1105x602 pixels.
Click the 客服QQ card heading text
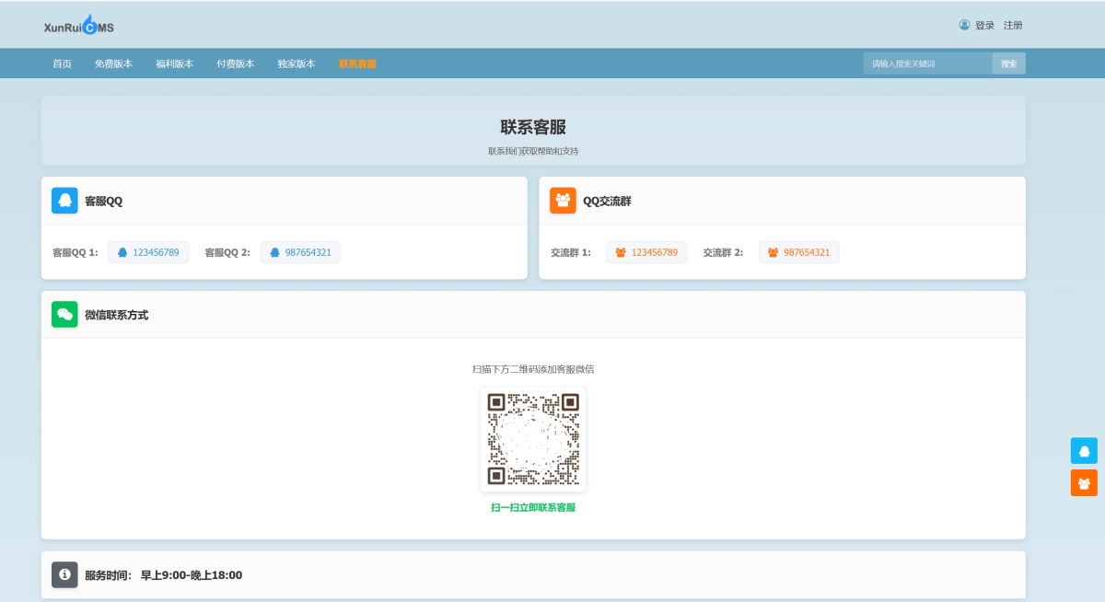pos(103,201)
